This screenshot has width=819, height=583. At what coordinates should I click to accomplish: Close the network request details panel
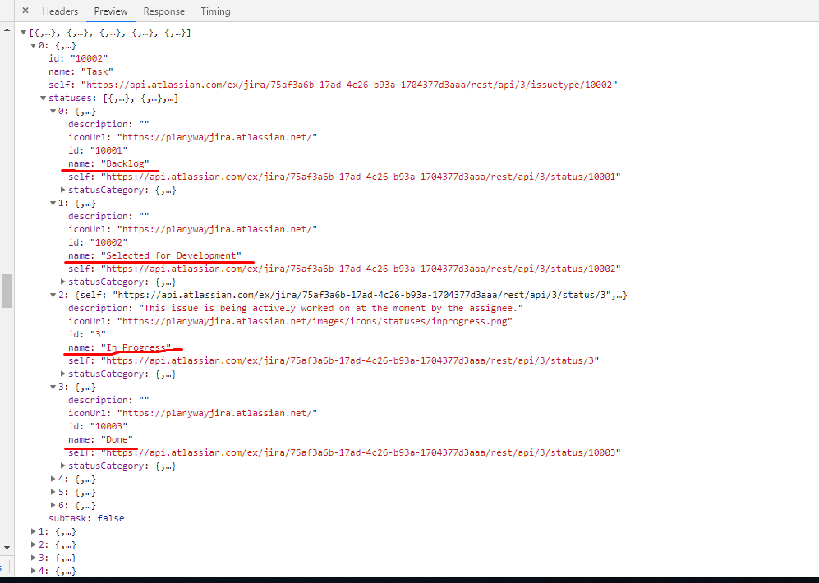(x=25, y=11)
